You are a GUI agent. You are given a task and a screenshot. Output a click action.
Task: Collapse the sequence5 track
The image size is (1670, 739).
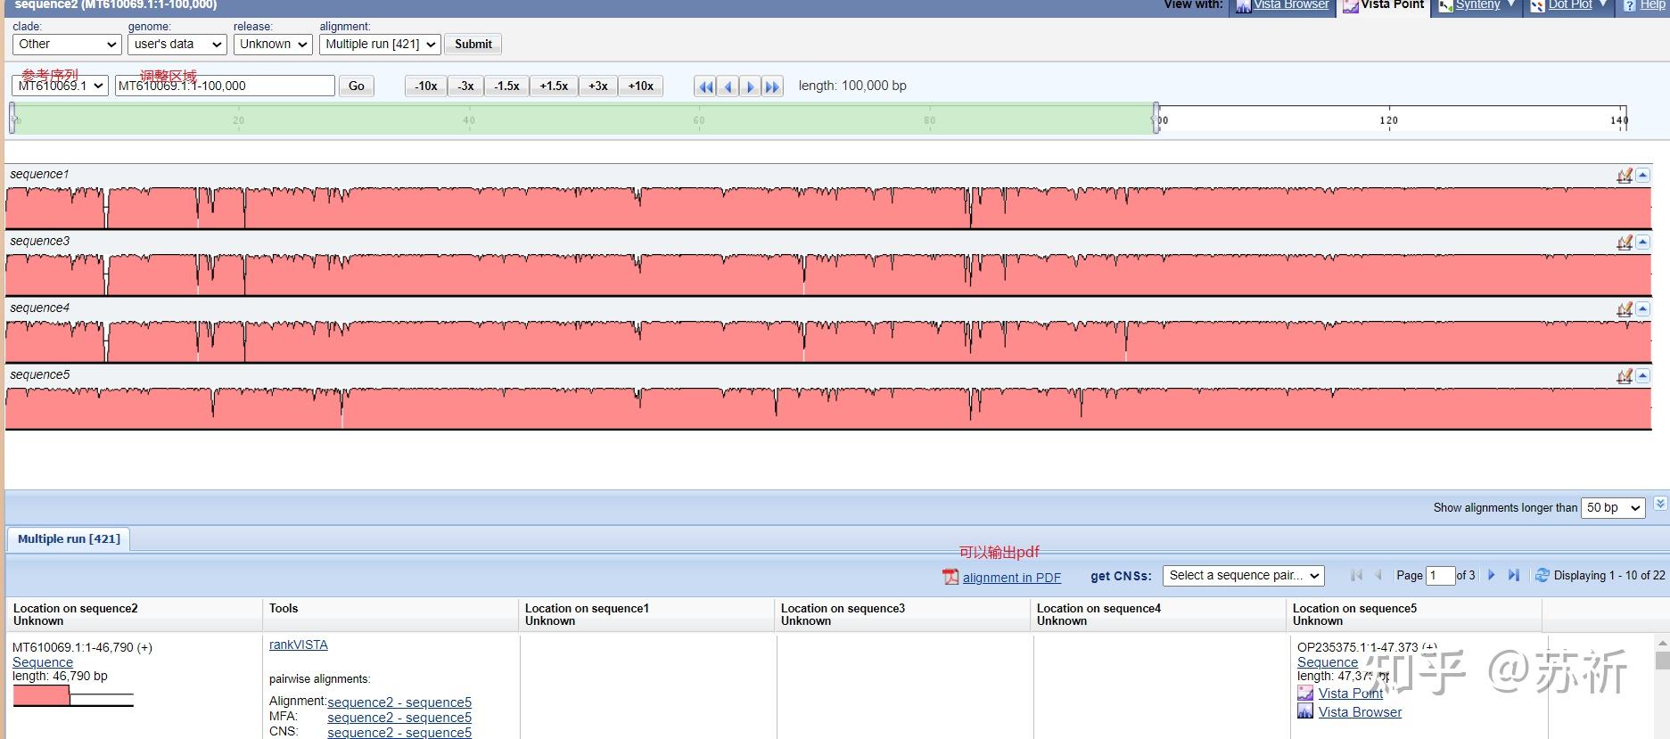coord(1643,376)
